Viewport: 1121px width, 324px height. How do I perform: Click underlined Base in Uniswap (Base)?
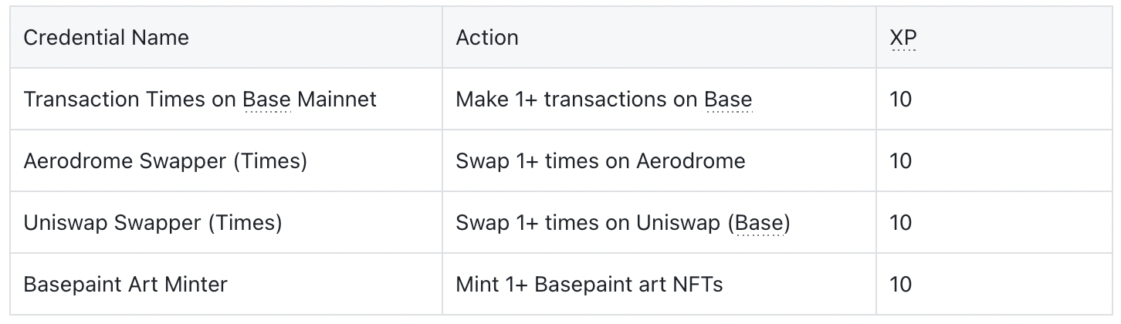click(x=759, y=223)
